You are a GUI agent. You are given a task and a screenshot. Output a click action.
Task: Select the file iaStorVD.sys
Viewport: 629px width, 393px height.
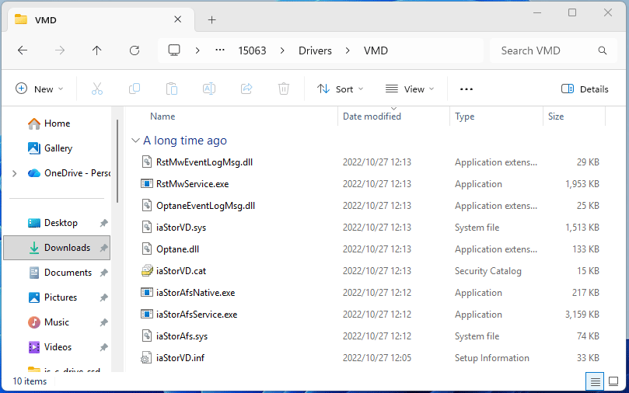click(x=181, y=228)
